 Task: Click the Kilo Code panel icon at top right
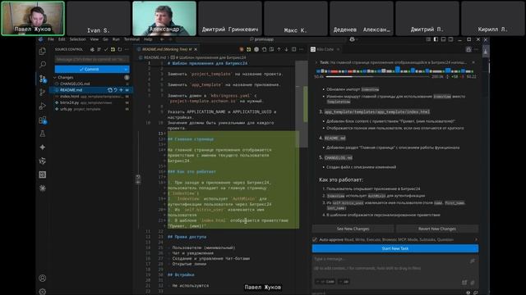(x=468, y=49)
